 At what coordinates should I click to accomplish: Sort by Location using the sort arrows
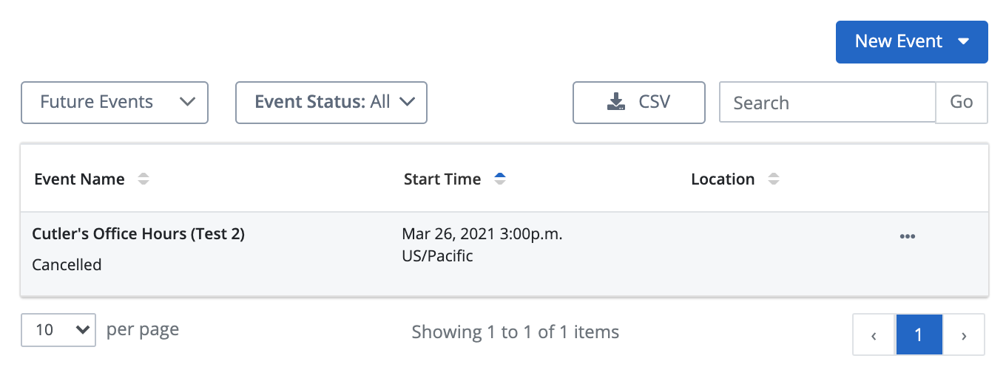pos(774,179)
